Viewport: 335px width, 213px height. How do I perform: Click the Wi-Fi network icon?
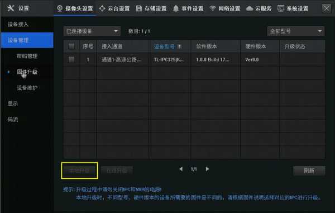(213, 8)
